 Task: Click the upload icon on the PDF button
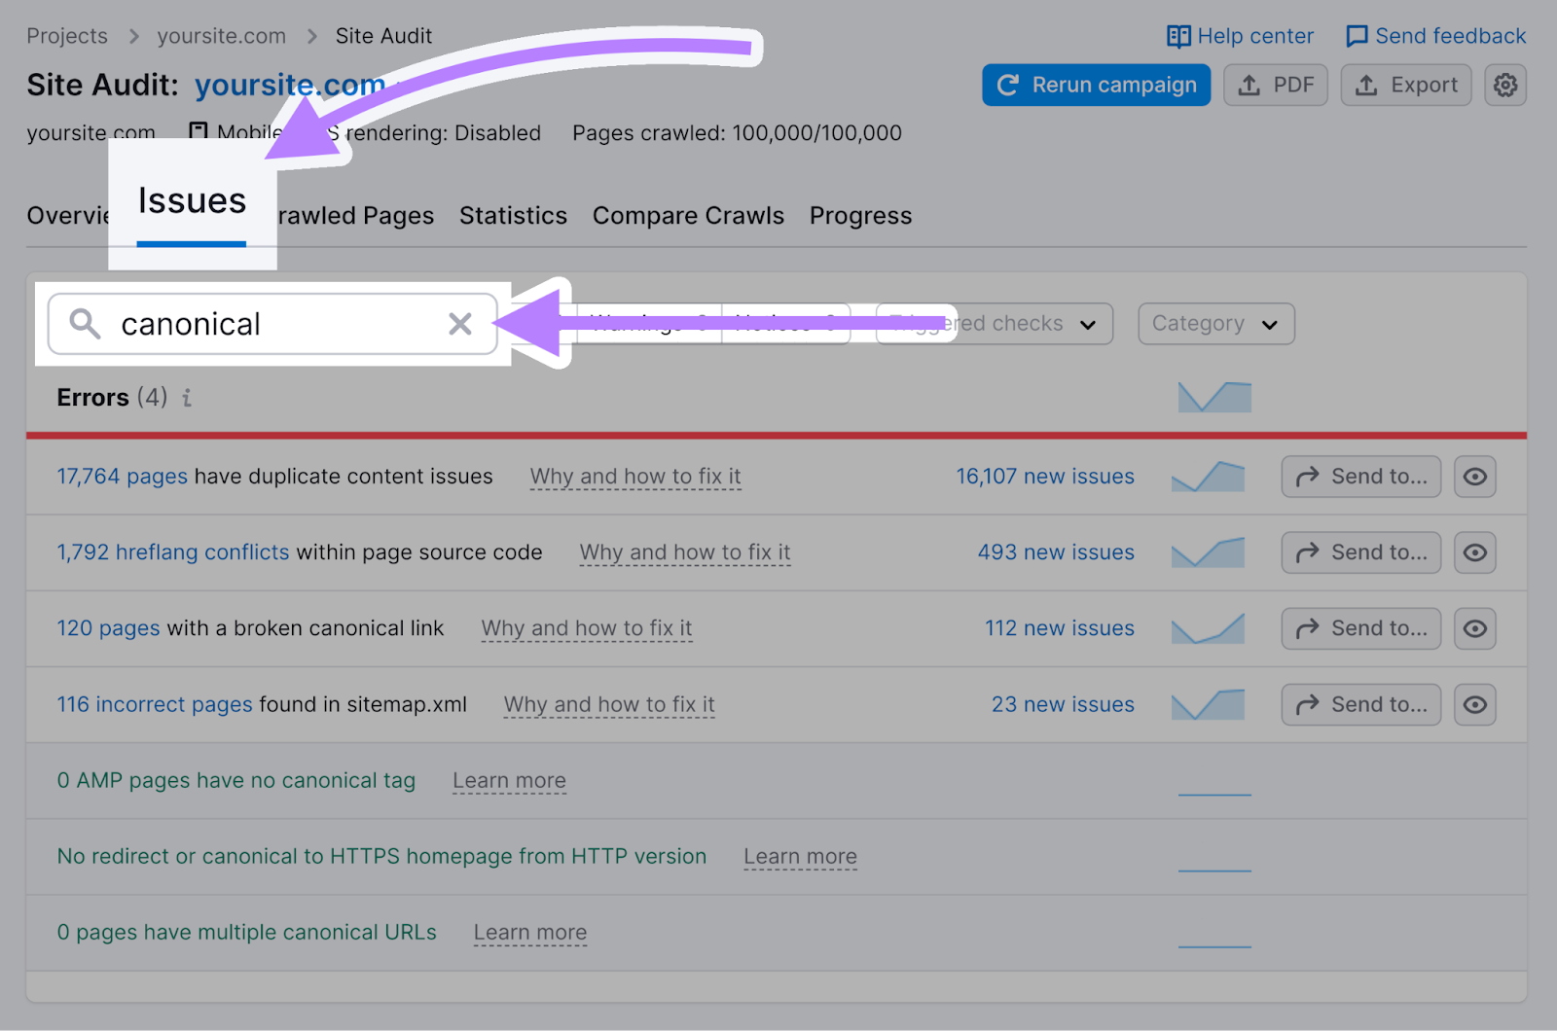[x=1249, y=85]
